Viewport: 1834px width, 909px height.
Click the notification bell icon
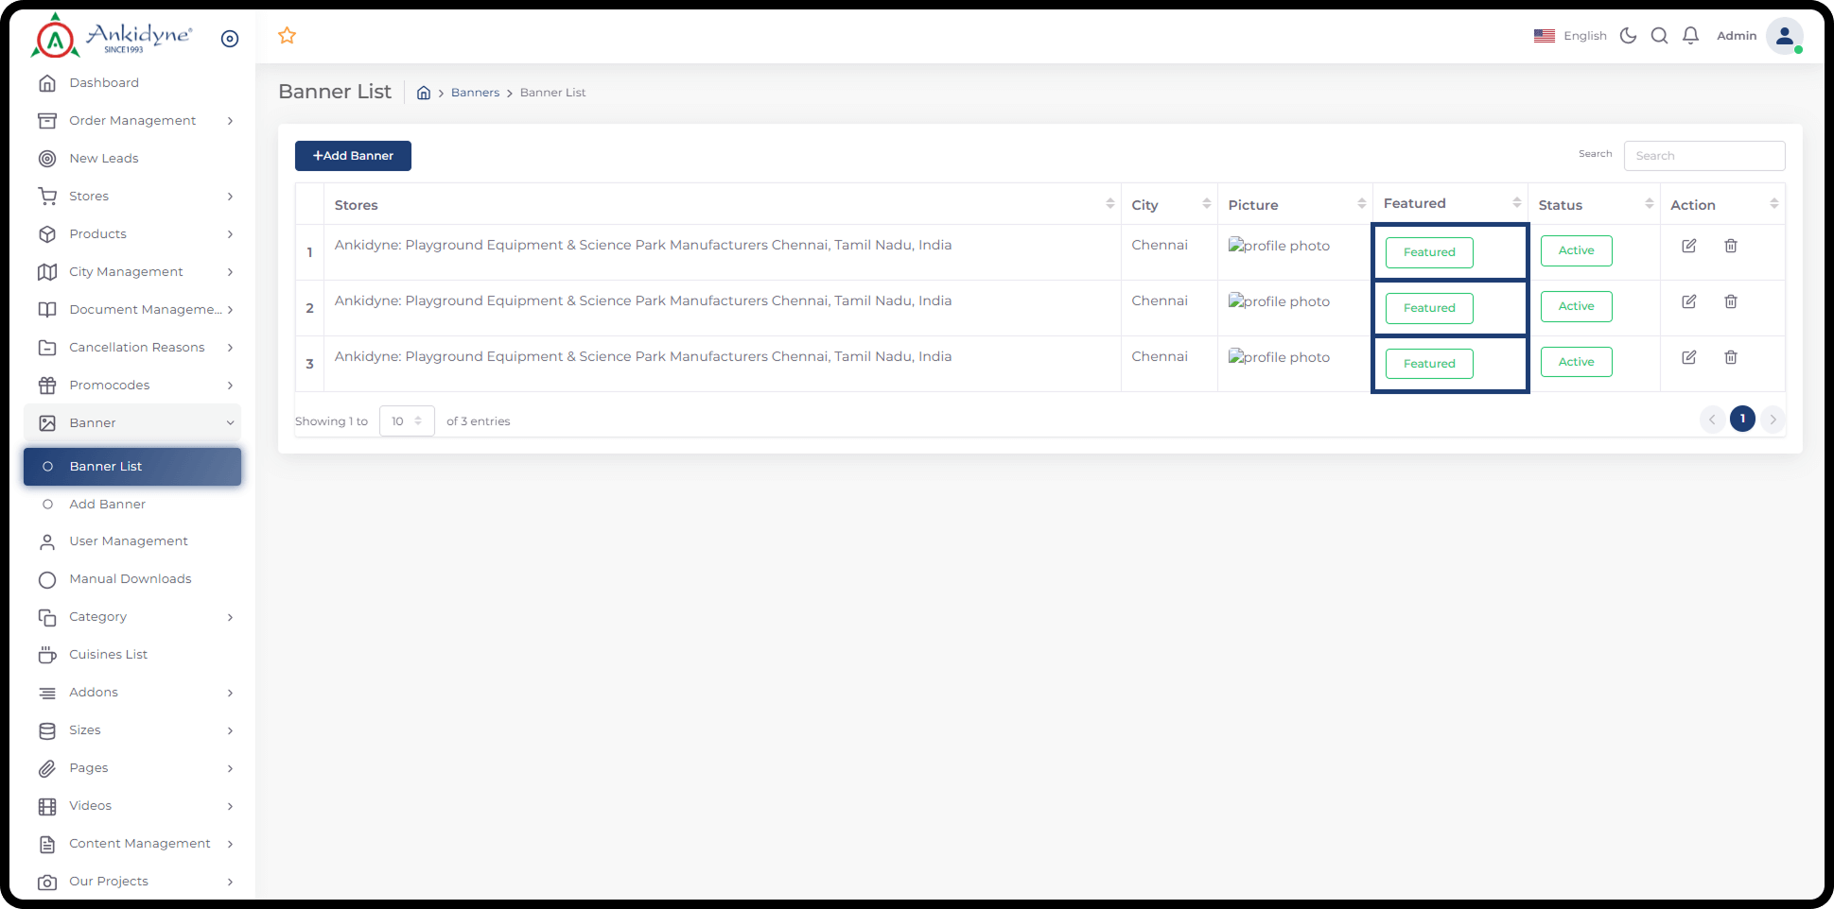point(1690,36)
